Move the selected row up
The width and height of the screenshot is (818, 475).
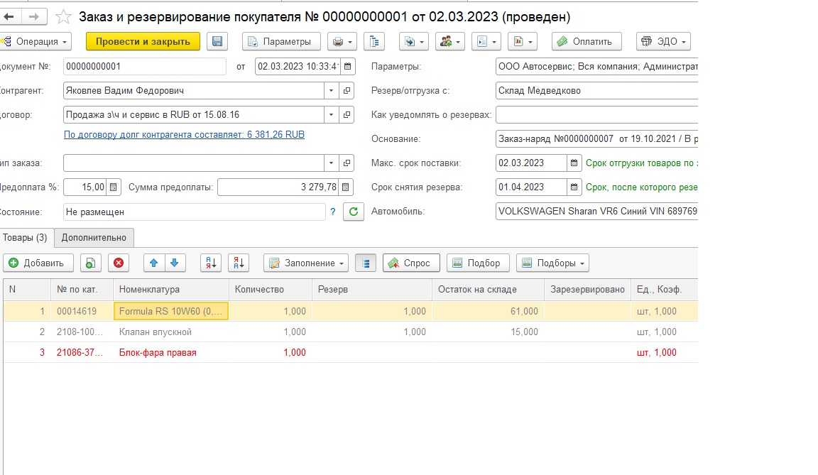click(154, 263)
